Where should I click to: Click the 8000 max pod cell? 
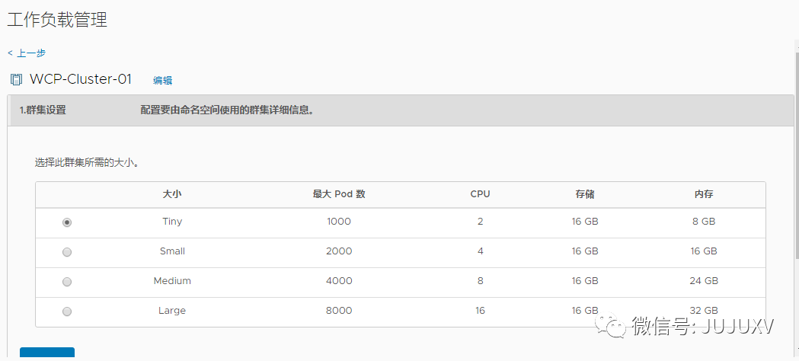click(339, 311)
